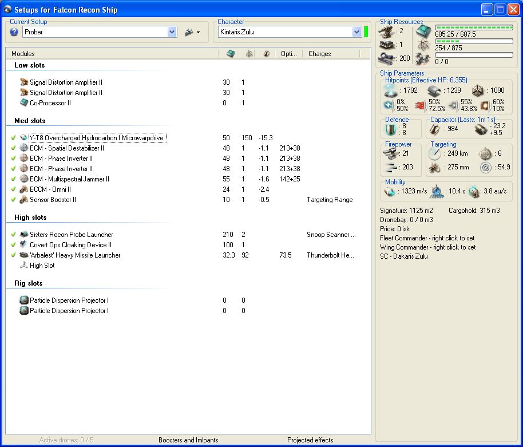Viewport: 523px width, 447px height.
Task: Sort by the Charges column header
Action: (319, 53)
